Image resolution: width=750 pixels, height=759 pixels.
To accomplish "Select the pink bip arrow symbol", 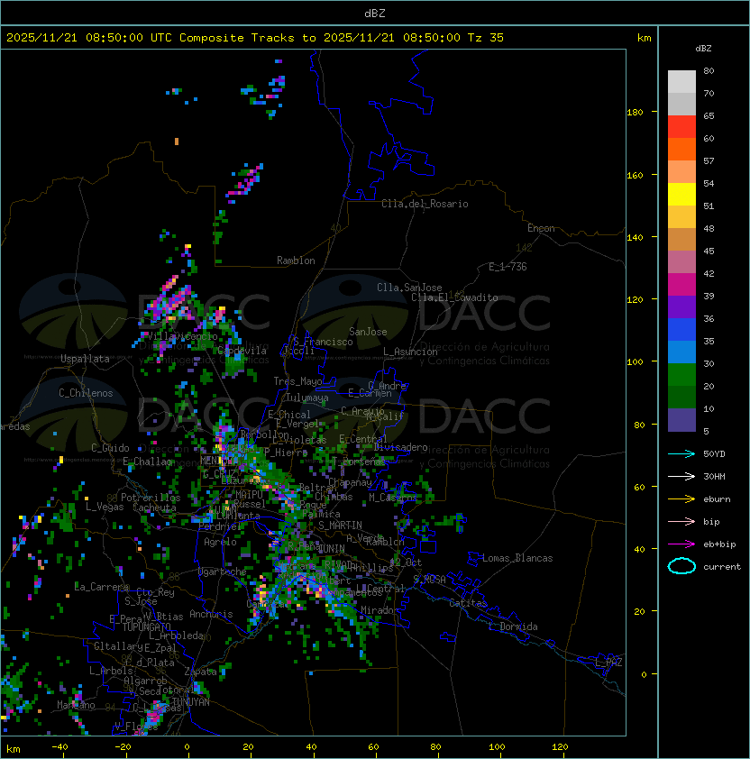I will tap(681, 521).
